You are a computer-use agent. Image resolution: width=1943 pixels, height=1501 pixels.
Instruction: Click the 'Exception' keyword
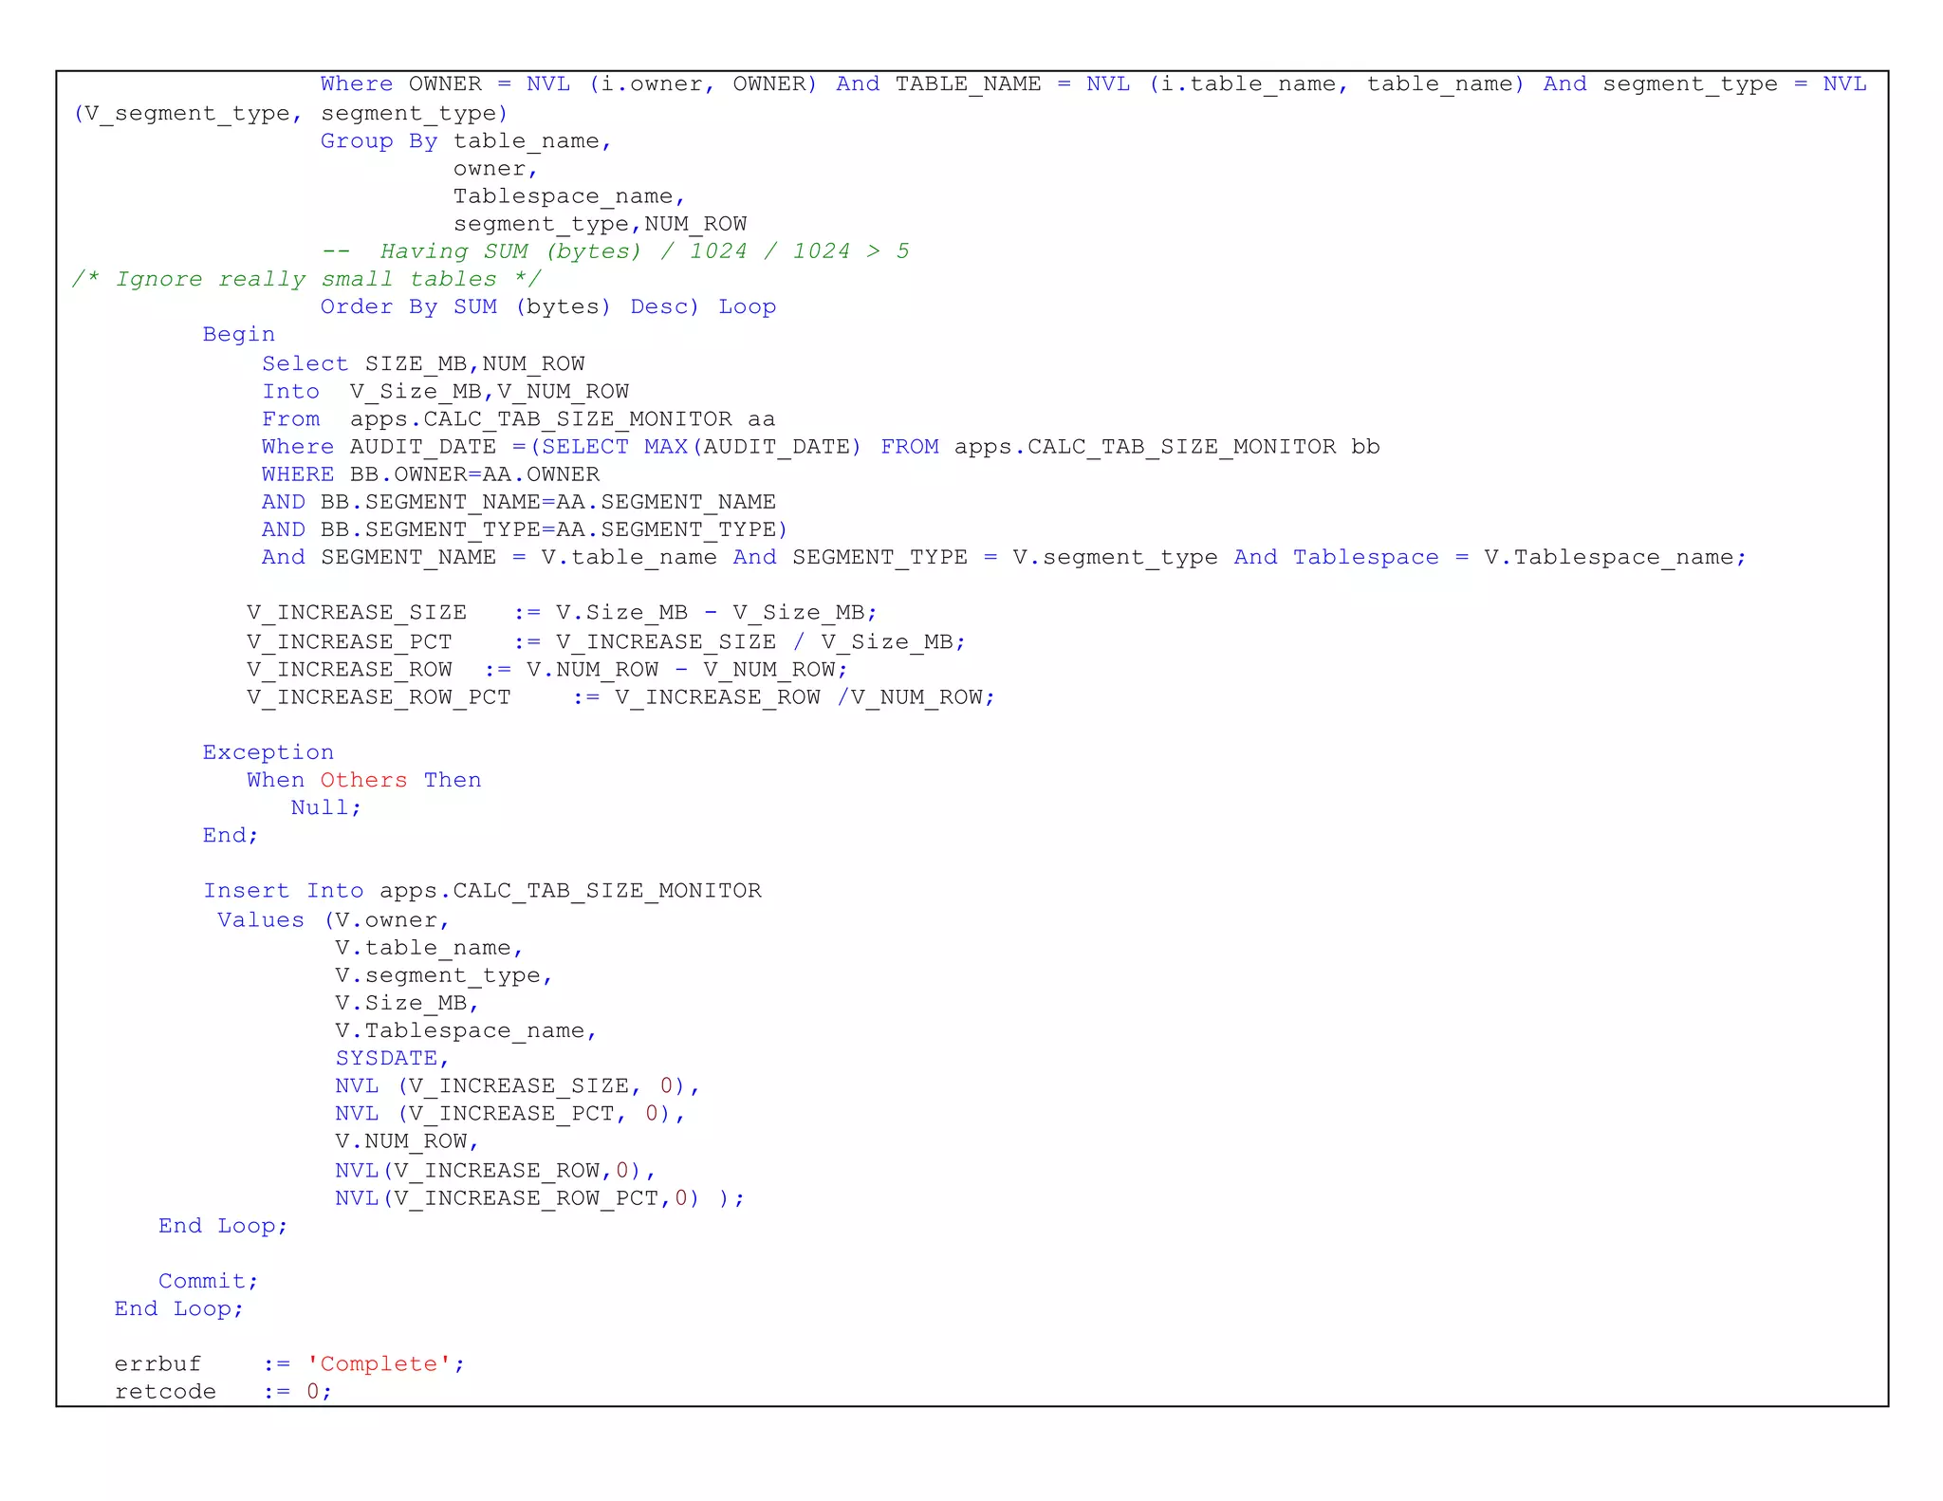pyautogui.click(x=268, y=752)
